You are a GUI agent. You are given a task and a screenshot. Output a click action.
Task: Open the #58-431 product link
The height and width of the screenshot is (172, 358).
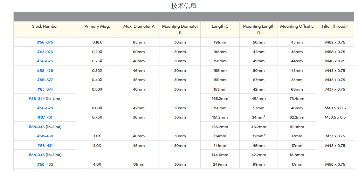(x=45, y=146)
